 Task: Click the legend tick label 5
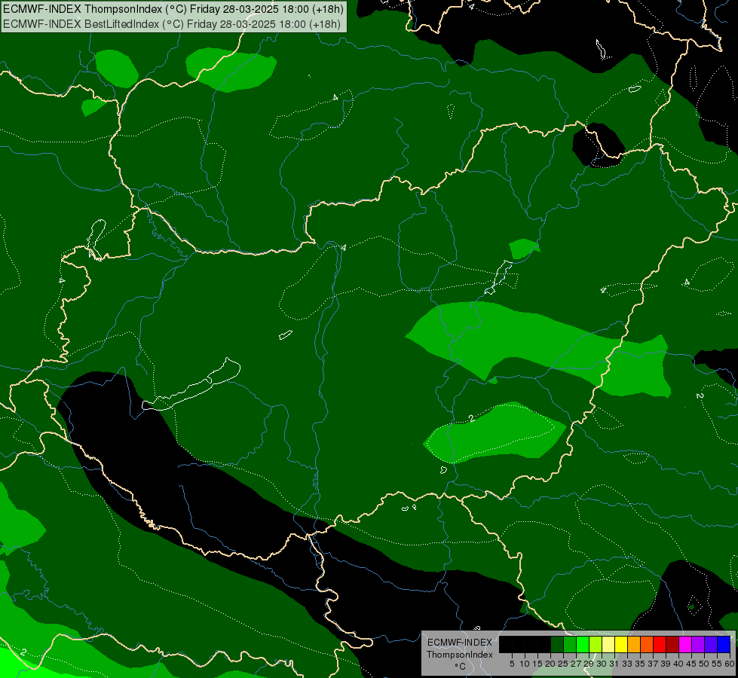click(x=512, y=664)
